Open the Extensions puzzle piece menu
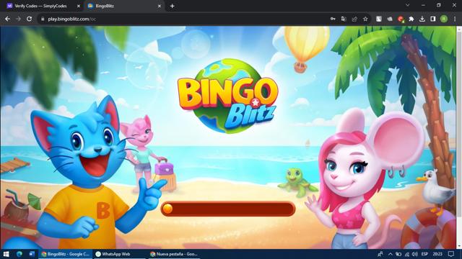The image size is (462, 259). 411,19
